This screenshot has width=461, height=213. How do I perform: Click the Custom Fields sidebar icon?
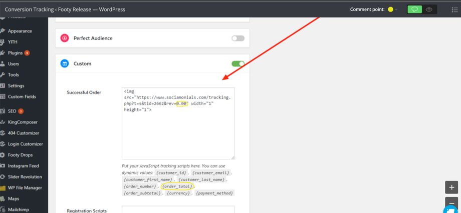[3, 96]
